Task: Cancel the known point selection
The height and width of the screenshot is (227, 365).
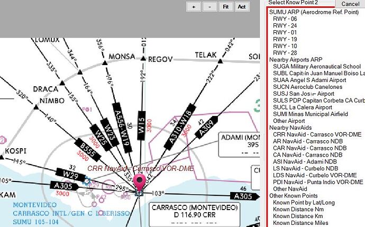Action: 350,4
